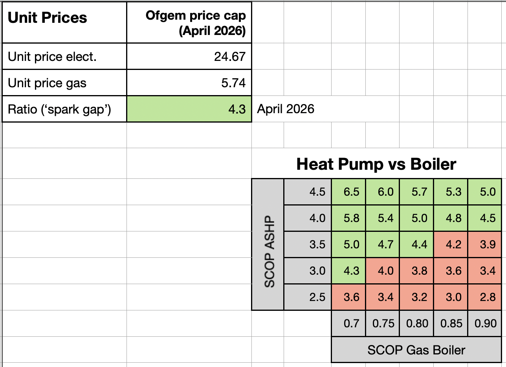
Task: Select the gray 2.5 SCOP ASHP row header
Action: tap(307, 297)
